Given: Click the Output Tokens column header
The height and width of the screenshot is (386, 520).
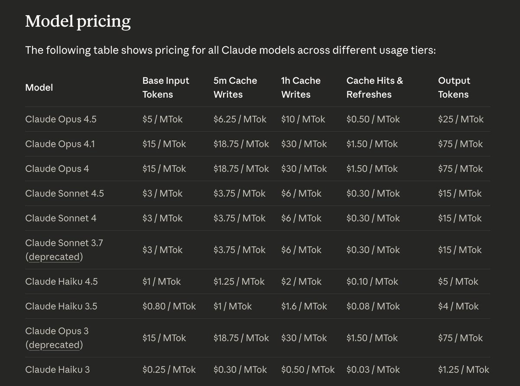Looking at the screenshot, I should tap(454, 87).
